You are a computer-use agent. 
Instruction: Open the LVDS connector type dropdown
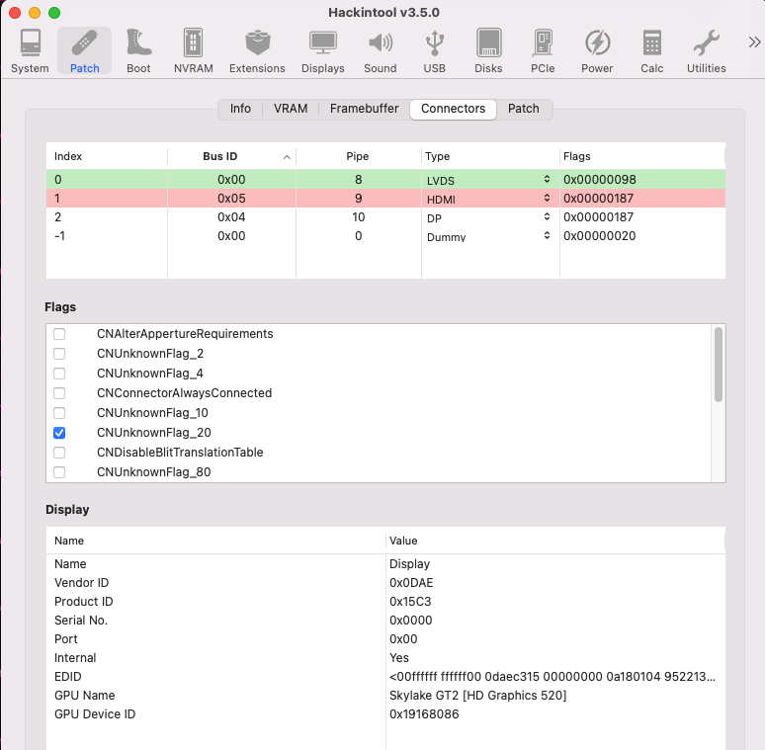(488, 180)
